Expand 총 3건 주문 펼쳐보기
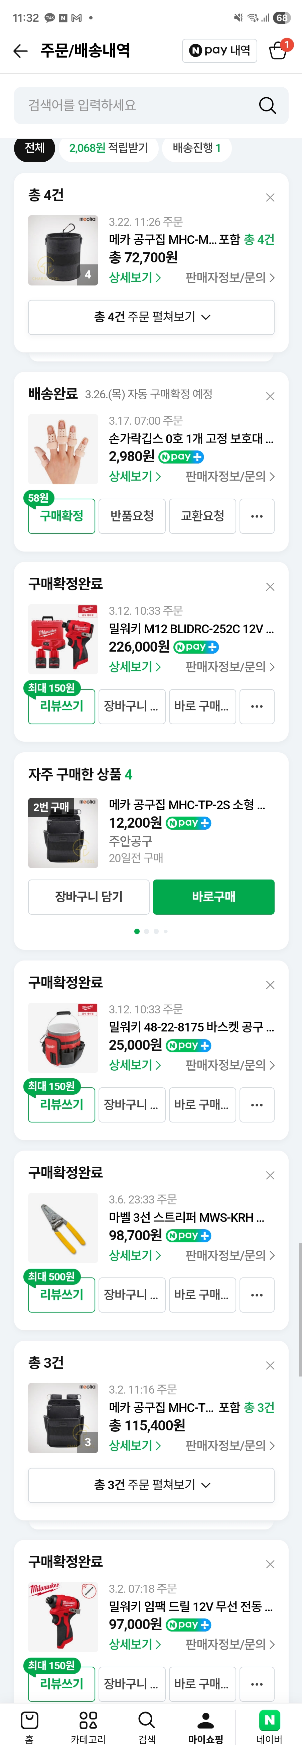The height and width of the screenshot is (1751, 302). [x=151, y=1485]
